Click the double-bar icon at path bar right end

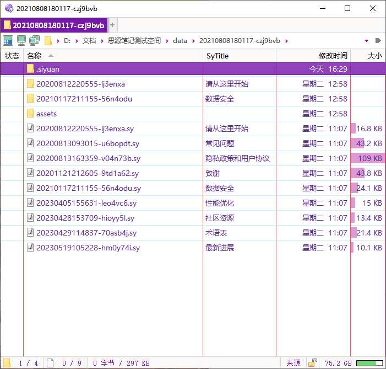click(x=378, y=40)
